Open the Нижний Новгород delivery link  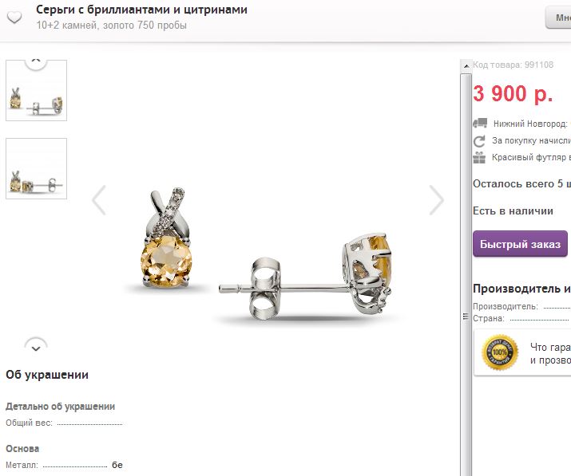[532, 124]
